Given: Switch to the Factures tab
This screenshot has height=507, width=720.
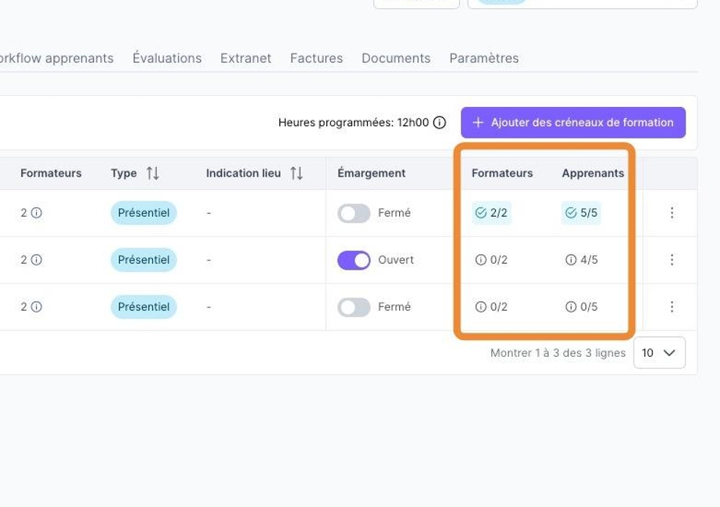Looking at the screenshot, I should 316,59.
